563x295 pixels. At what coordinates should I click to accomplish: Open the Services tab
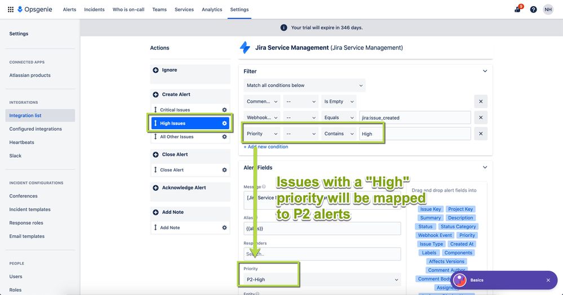tap(184, 10)
